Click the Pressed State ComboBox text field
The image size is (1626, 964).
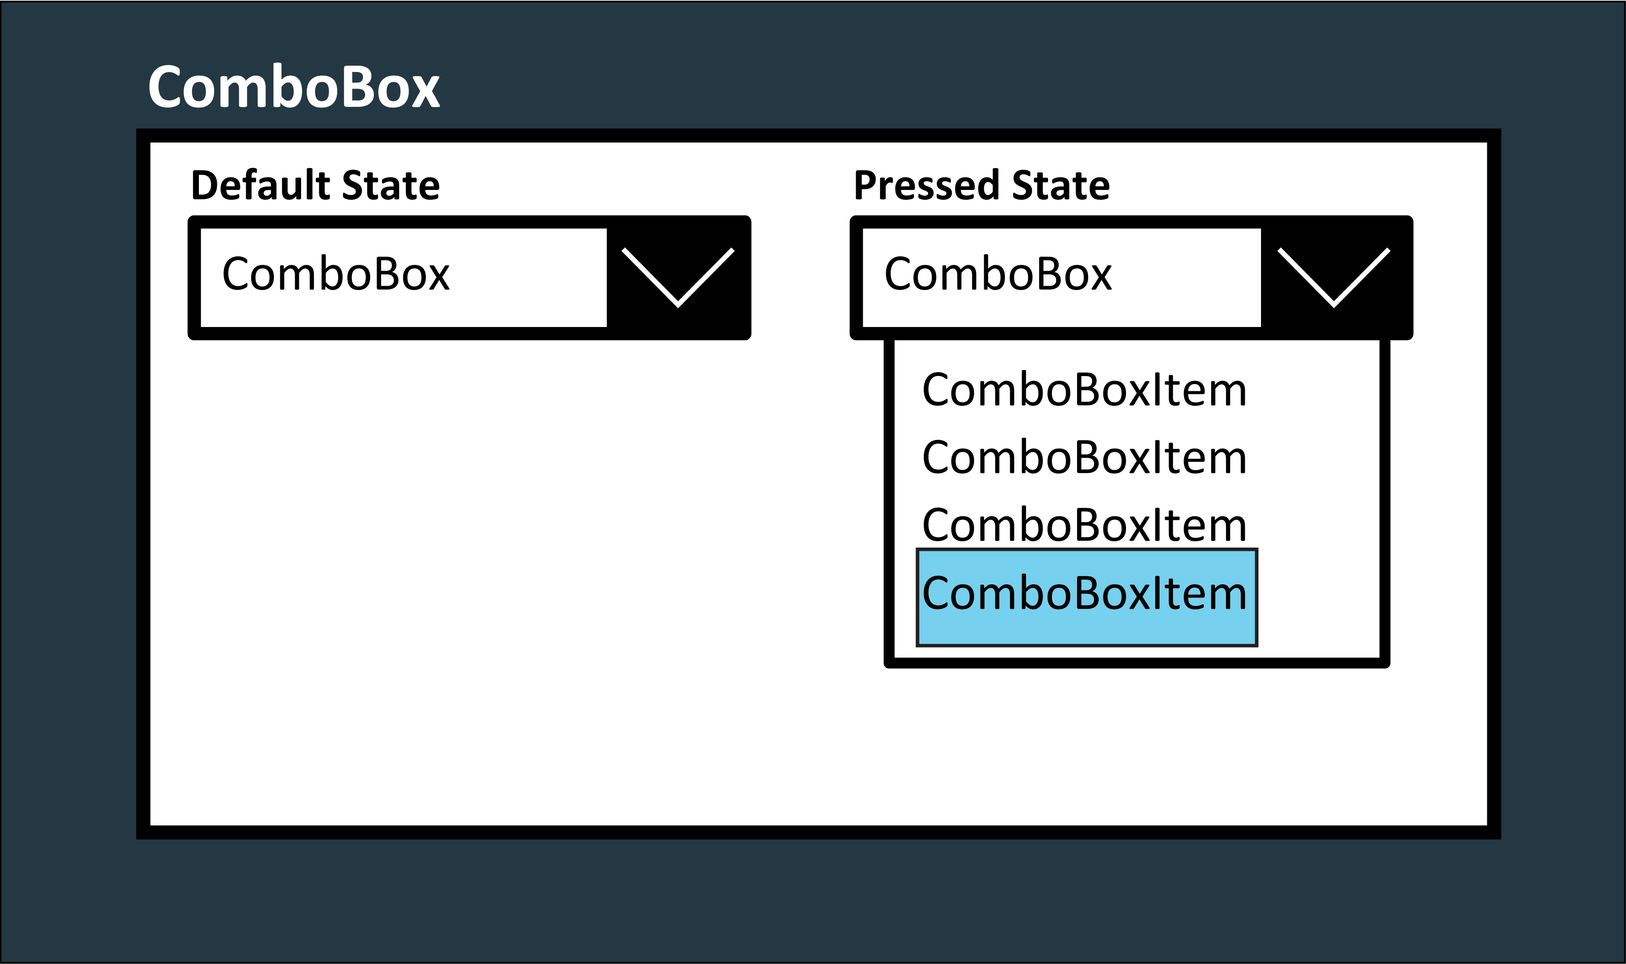coord(1061,277)
